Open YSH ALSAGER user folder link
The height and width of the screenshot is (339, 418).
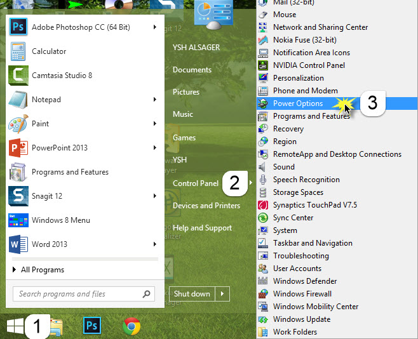196,48
